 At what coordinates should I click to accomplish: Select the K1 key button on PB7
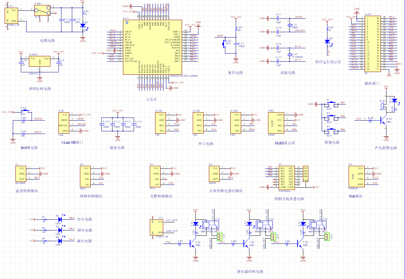332,104
